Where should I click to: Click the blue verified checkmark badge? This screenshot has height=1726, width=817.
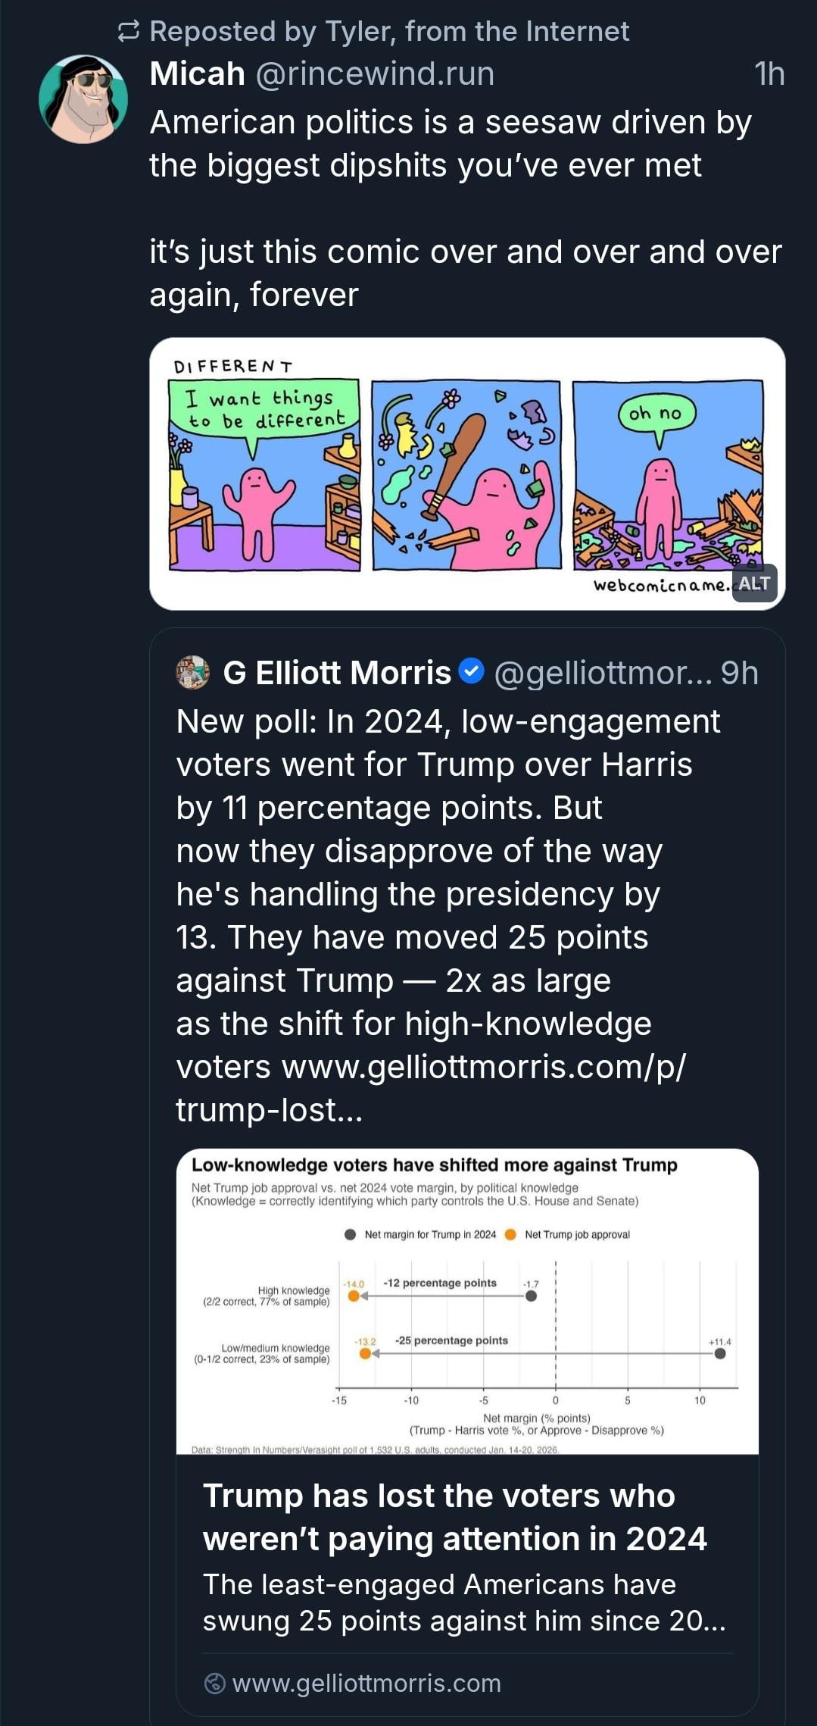472,672
